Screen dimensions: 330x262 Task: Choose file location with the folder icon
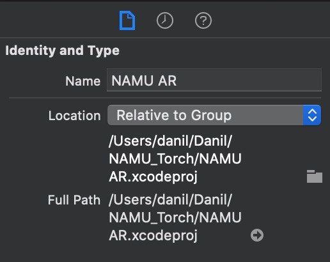tap(315, 176)
